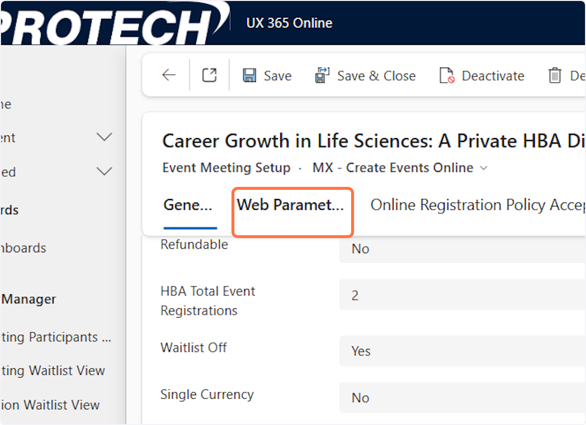This screenshot has width=586, height=425.
Task: Switch to the Web Parameters tab
Action: coord(291,205)
